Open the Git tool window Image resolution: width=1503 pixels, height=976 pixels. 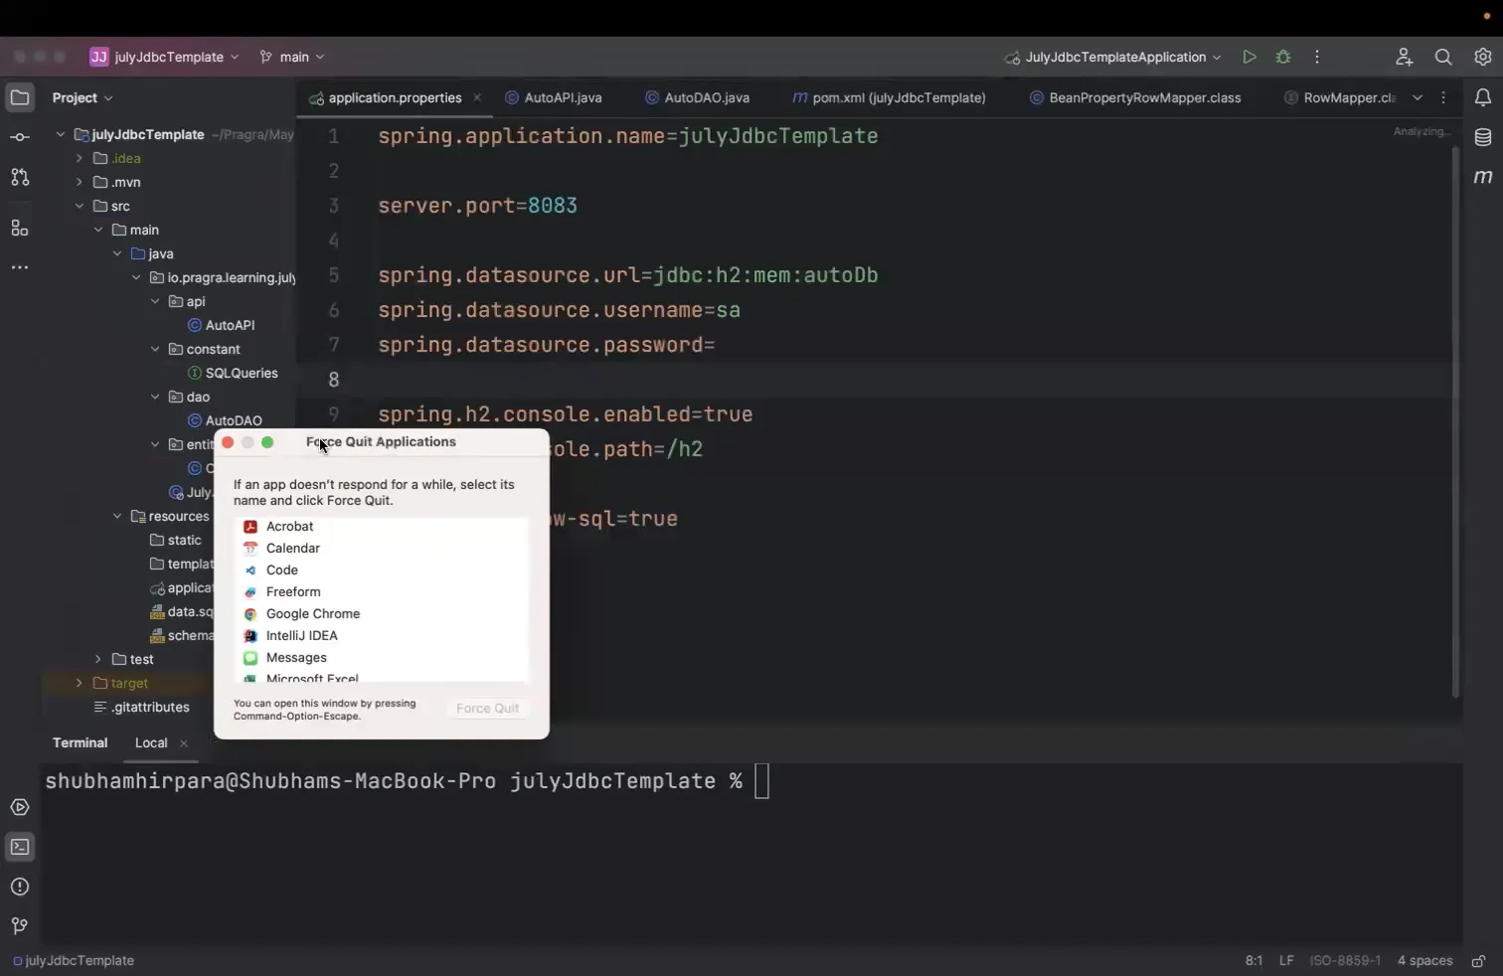(x=20, y=926)
